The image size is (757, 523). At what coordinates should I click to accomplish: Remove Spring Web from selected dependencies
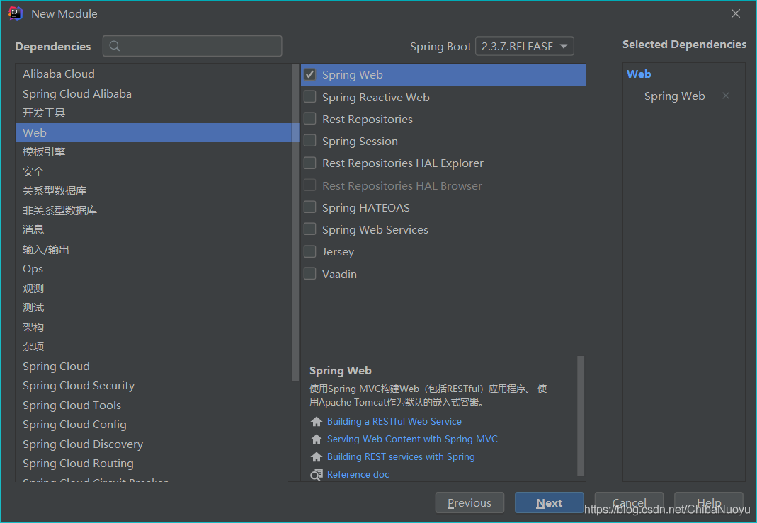click(726, 96)
